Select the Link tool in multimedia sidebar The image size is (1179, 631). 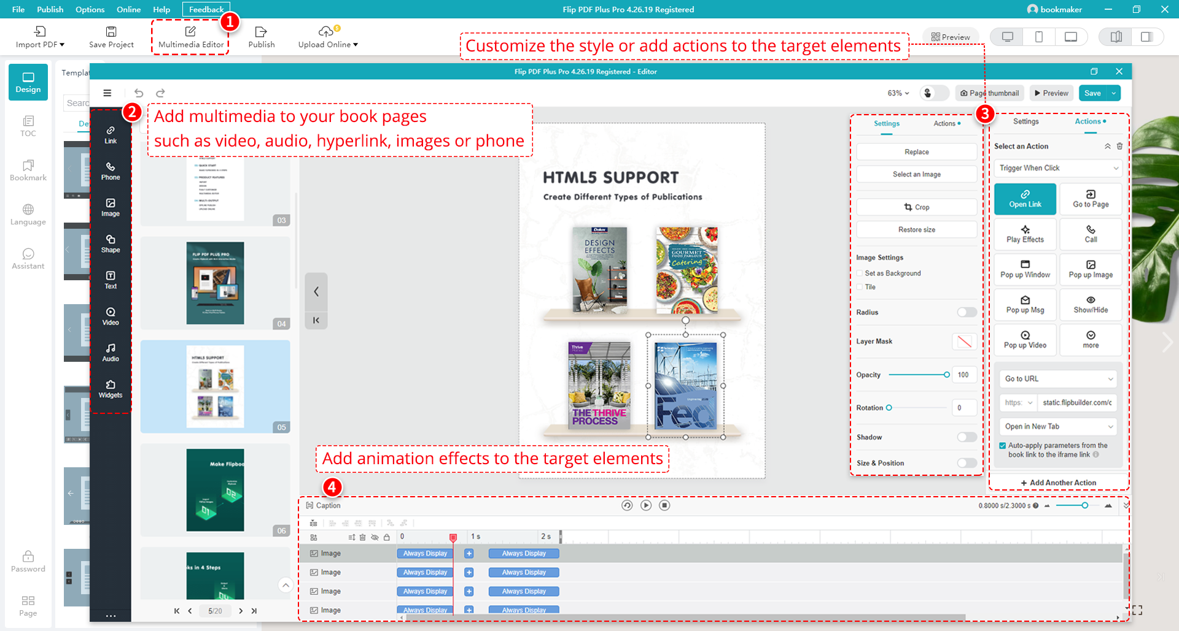[111, 134]
